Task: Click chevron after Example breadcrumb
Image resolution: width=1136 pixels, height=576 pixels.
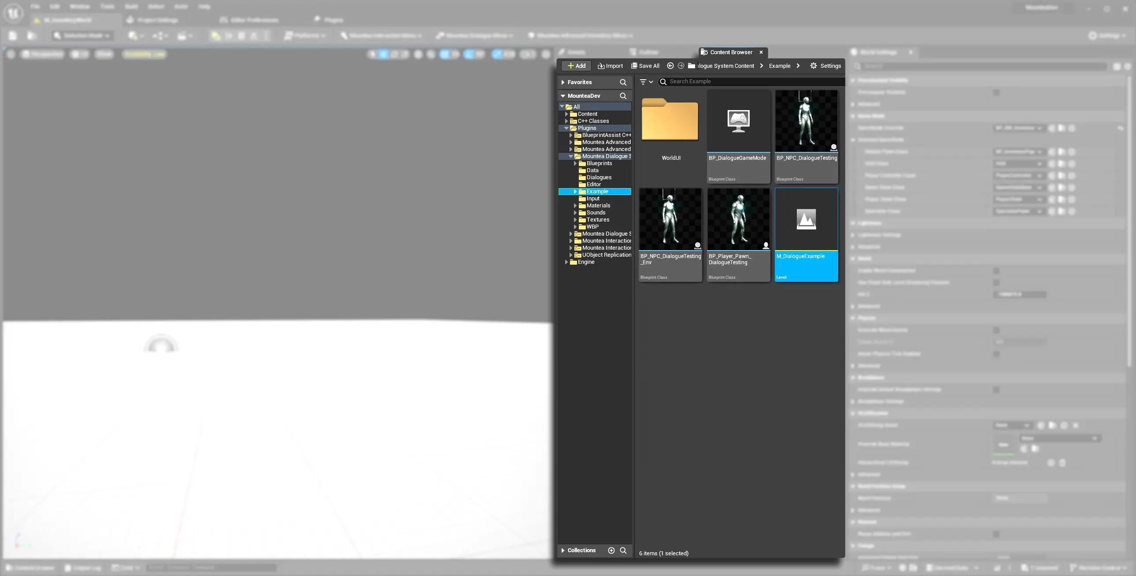Action: 798,66
